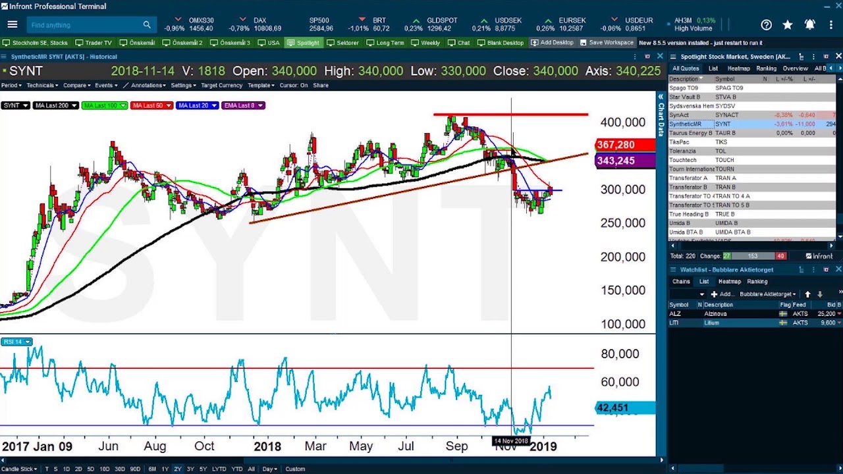Viewport: 843px width, 474px height.
Task: Expand the Period dropdown
Action: click(x=11, y=86)
